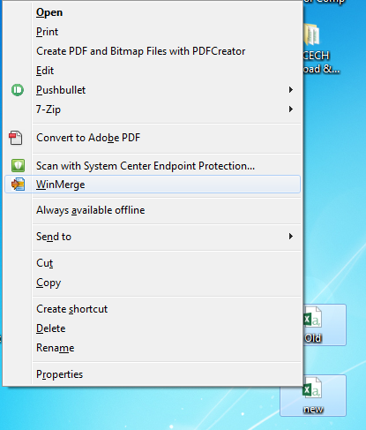
Task: Select Cut in the context menu
Action: click(45, 263)
